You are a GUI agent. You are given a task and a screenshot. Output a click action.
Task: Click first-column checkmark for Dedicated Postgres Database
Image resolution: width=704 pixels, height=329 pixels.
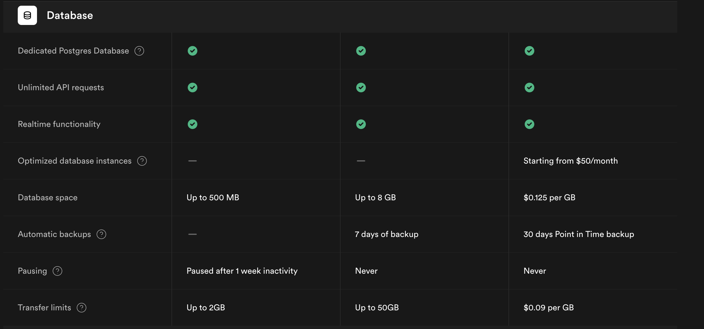click(193, 51)
